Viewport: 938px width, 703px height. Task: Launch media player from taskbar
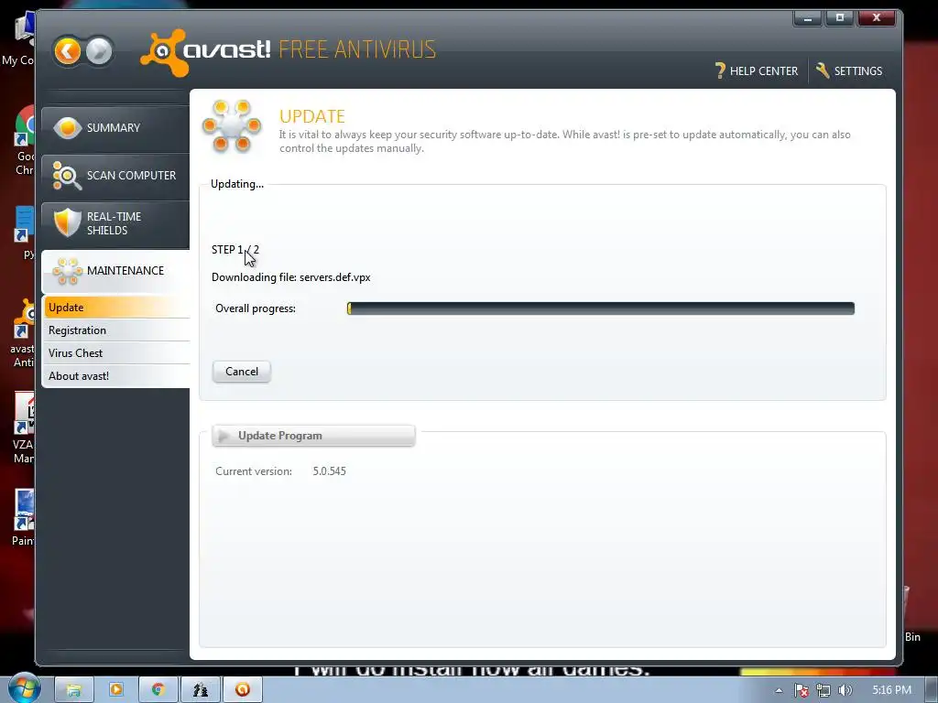[116, 689]
